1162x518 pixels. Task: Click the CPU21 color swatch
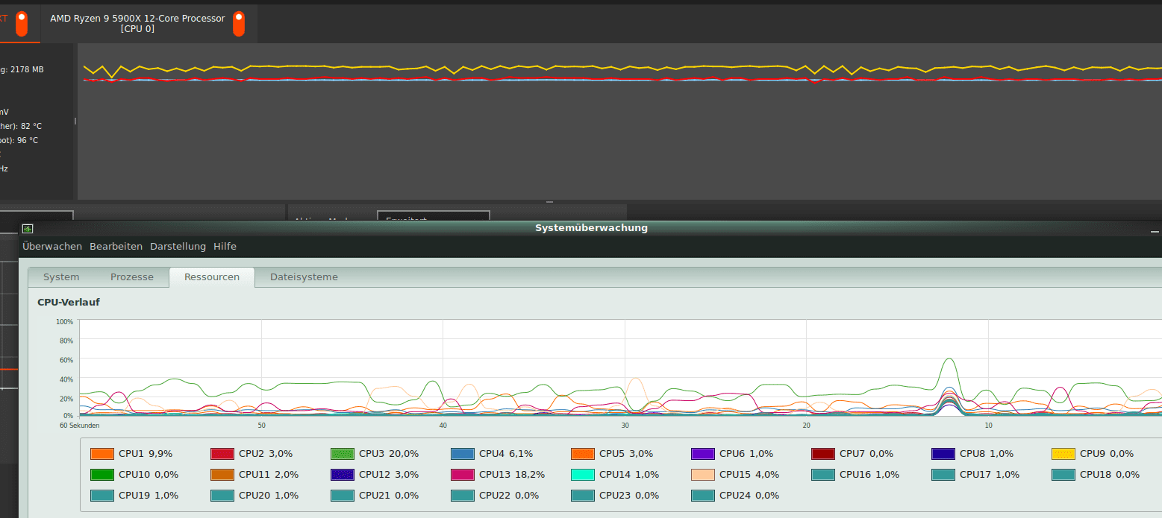[343, 495]
